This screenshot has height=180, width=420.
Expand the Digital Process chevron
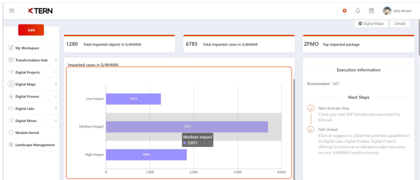tap(56, 96)
